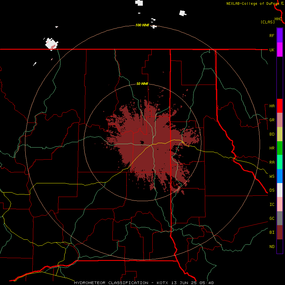Click the 'GR' legend label

[272, 120]
